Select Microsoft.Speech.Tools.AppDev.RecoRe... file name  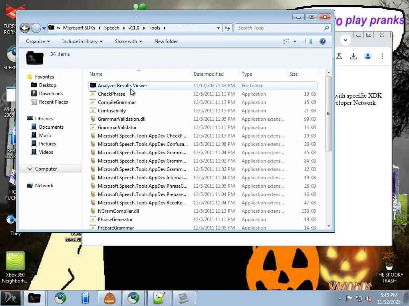point(142,202)
